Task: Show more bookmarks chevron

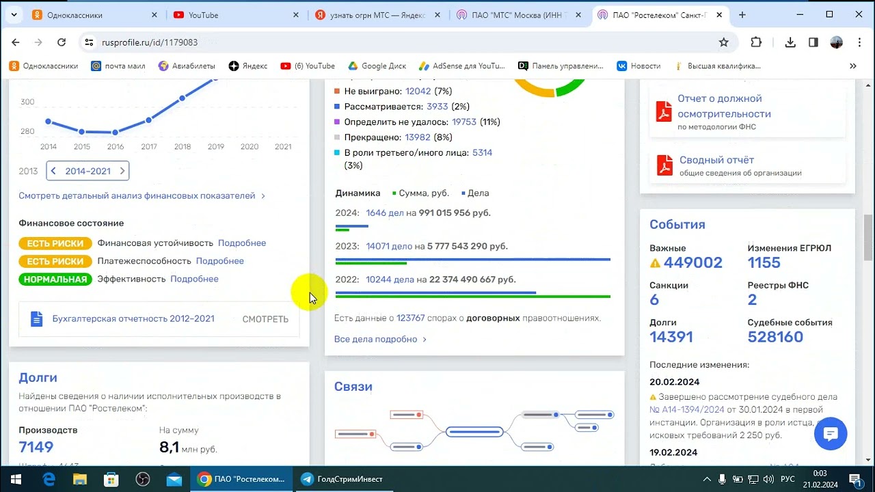Action: [x=852, y=66]
